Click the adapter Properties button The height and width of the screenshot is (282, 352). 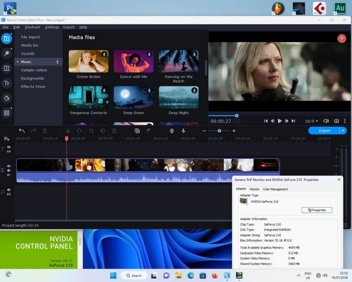(x=317, y=210)
